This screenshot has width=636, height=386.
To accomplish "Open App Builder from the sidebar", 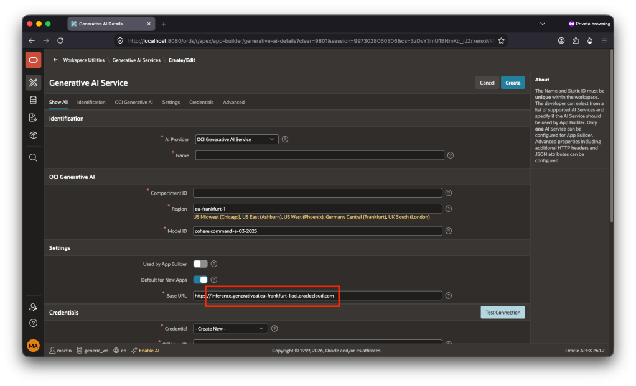I will click(x=33, y=83).
